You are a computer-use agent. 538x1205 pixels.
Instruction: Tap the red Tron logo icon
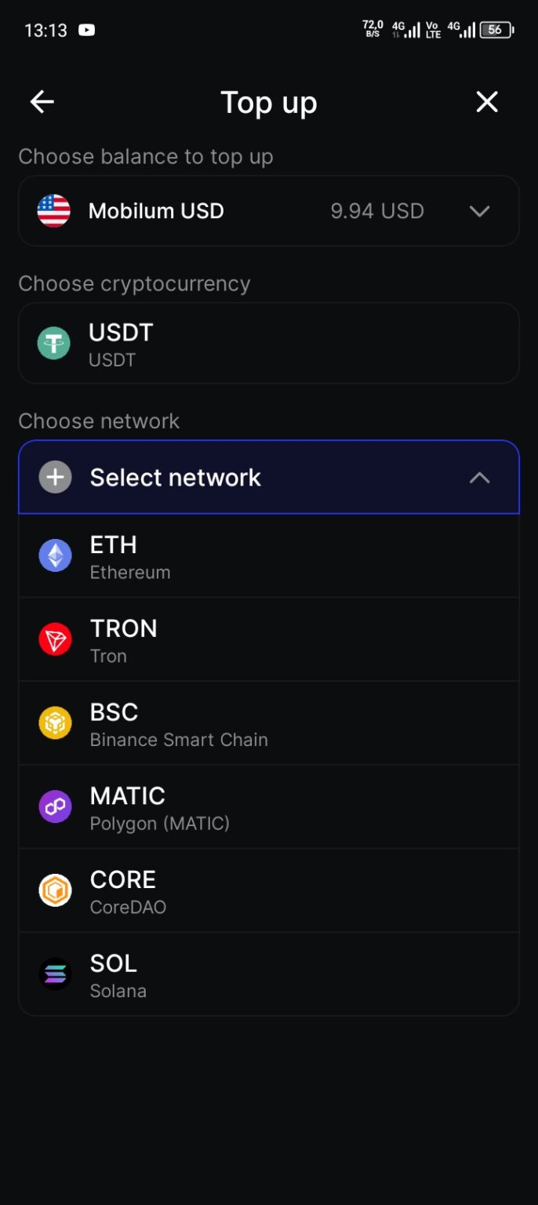click(55, 640)
